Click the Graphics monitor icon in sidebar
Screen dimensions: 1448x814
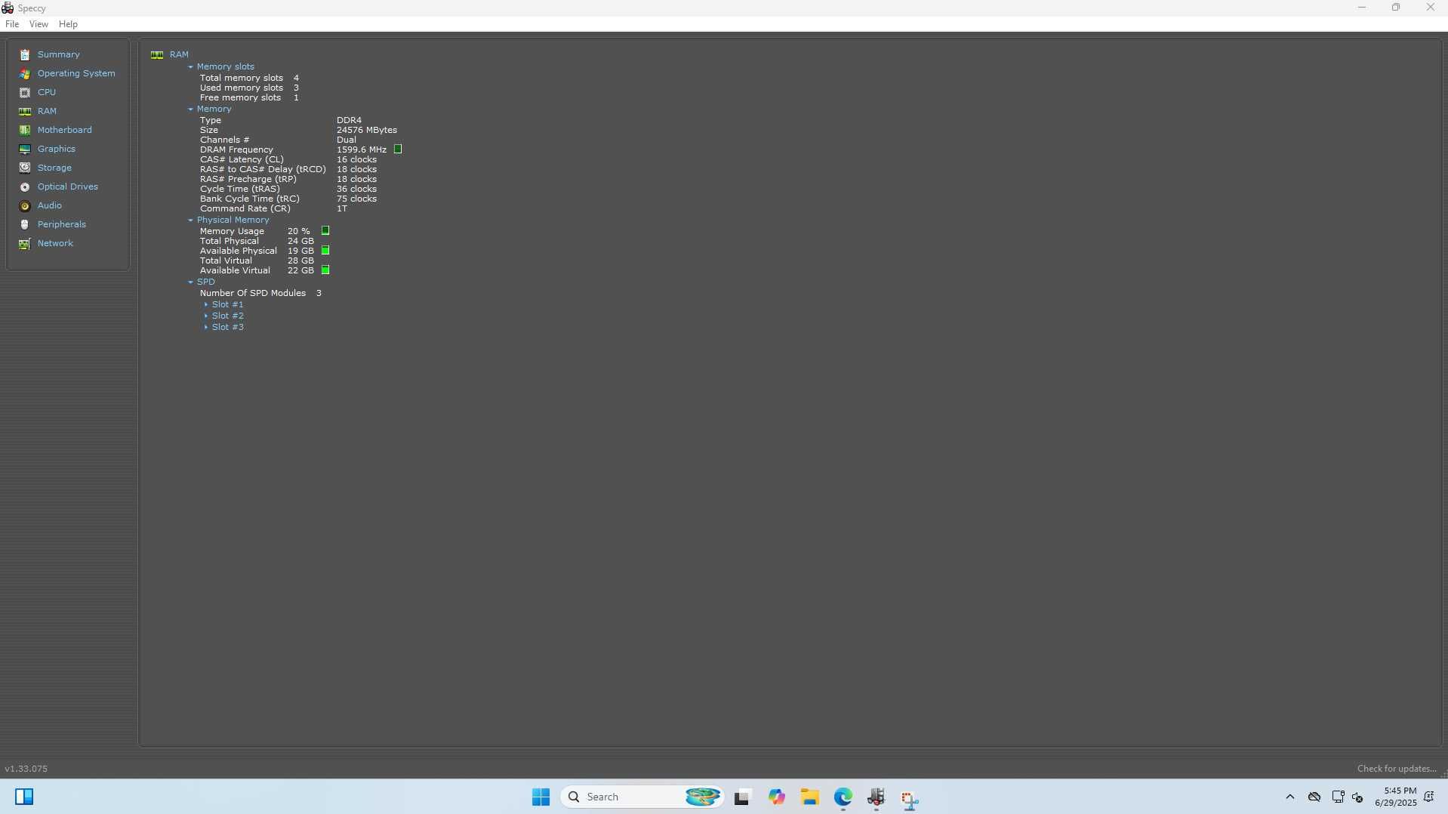coord(25,149)
